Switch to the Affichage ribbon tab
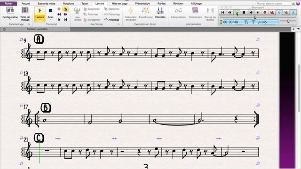Image resolution: width=301 pixels, height=169 pixels. click(x=196, y=3)
